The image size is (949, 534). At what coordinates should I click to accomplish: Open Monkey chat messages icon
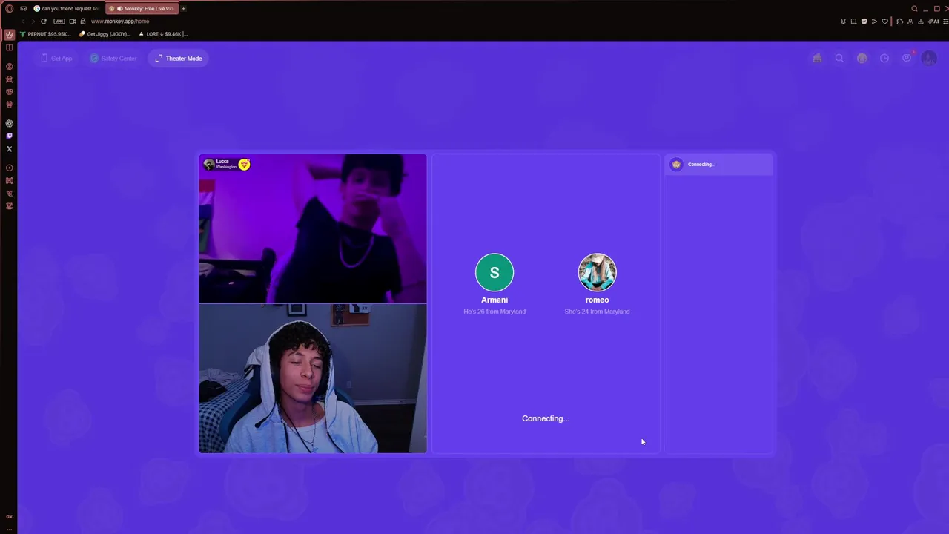click(907, 58)
